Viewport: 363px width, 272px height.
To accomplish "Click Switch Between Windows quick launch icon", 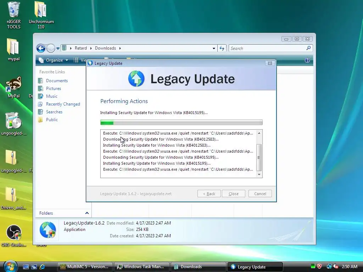I will [x=34, y=267].
